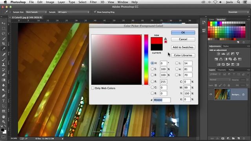
Task: Click Cancel in the Color Picker
Action: click(x=183, y=39)
